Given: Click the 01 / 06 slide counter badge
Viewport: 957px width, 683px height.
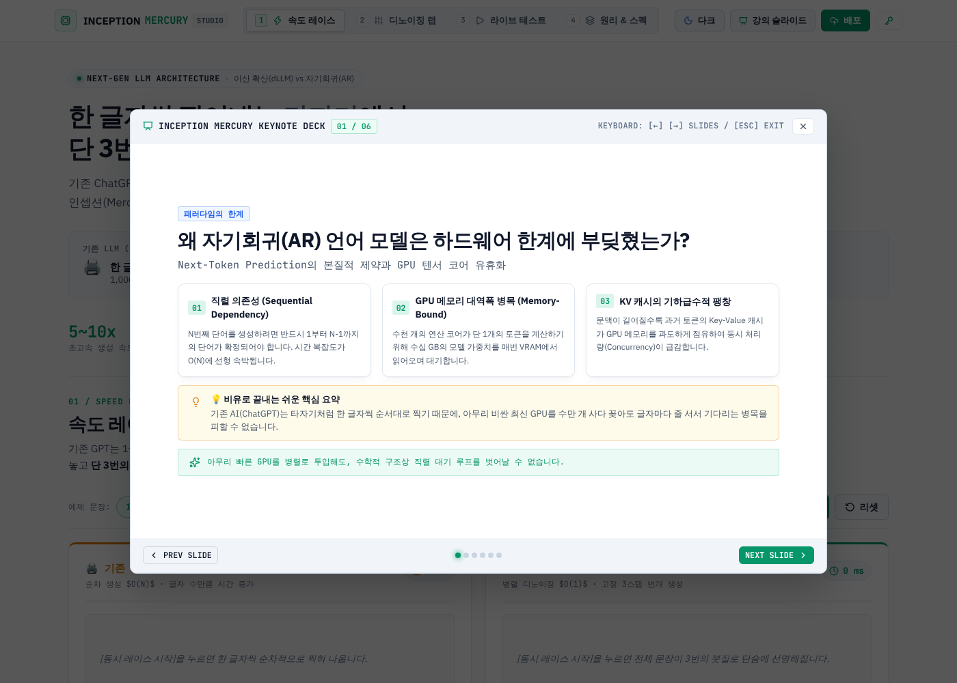Looking at the screenshot, I should (354, 126).
